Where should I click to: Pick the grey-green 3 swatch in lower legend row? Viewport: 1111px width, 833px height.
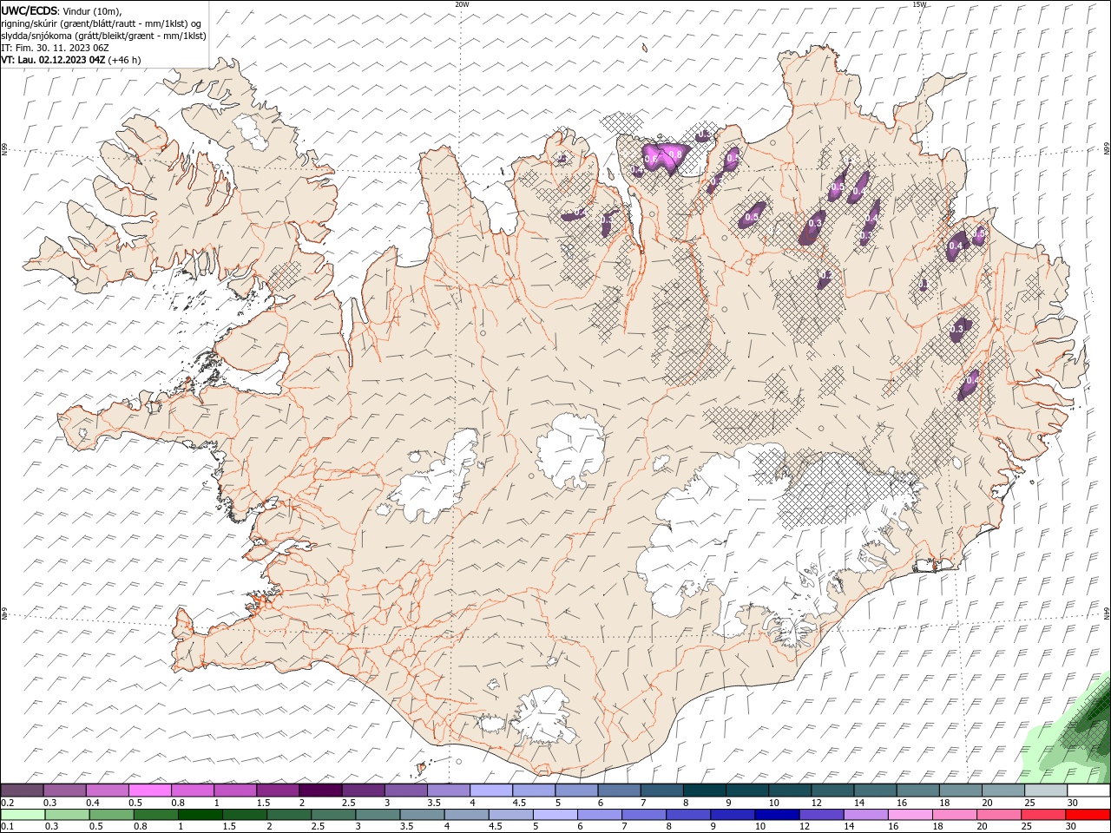(378, 815)
